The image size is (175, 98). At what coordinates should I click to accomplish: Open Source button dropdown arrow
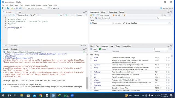tap(83, 15)
